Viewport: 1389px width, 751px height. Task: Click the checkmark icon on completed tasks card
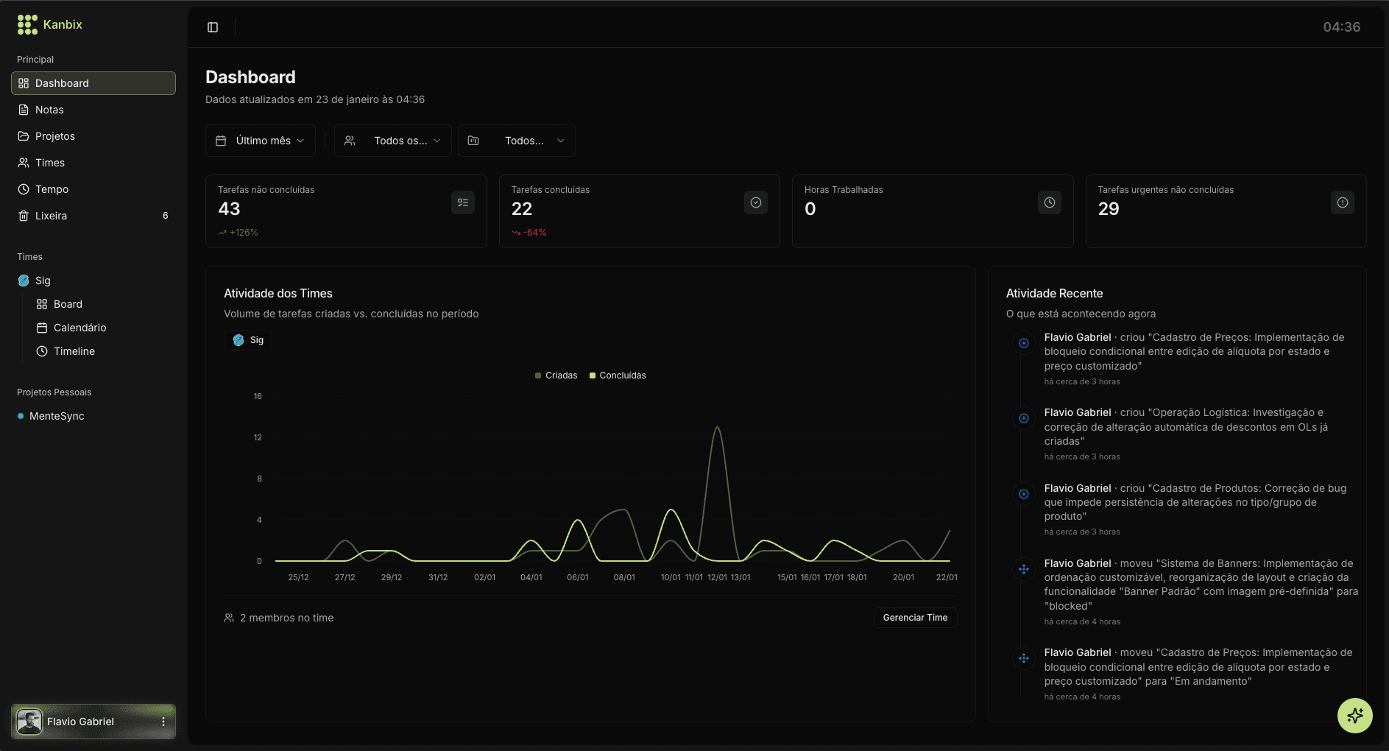pyautogui.click(x=755, y=202)
